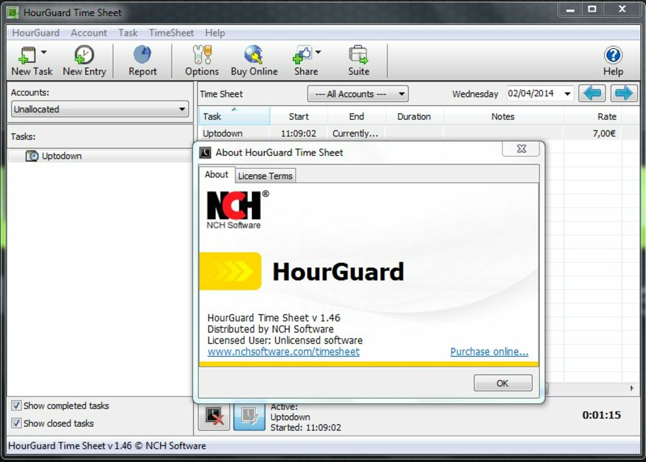Close the About HourGuard dialog

coord(521,148)
